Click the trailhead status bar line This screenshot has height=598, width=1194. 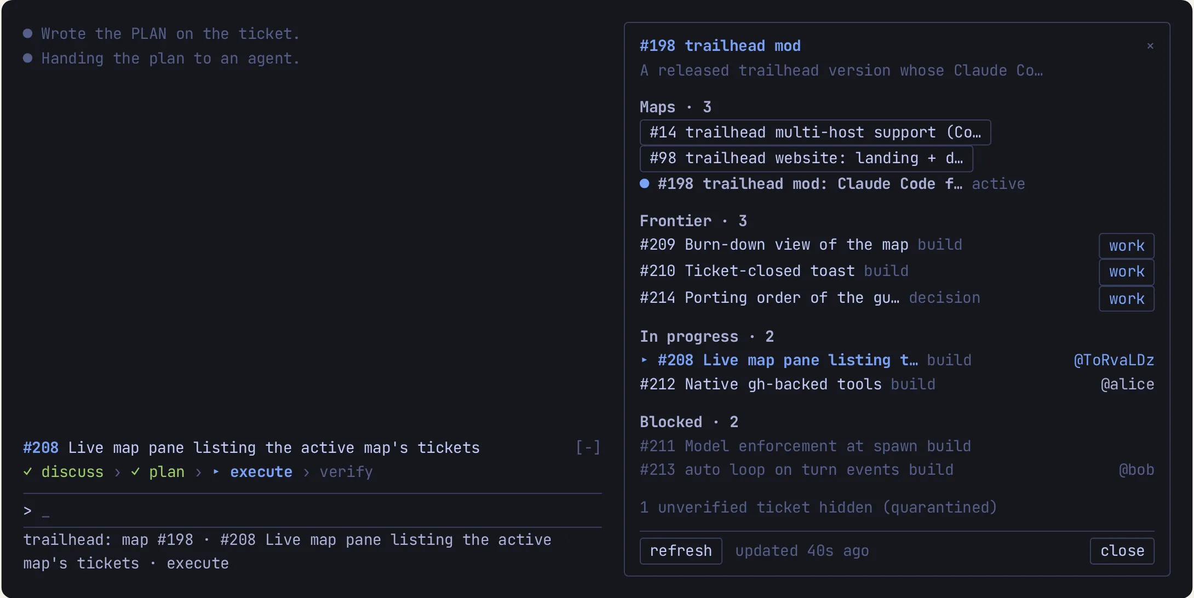point(287,551)
